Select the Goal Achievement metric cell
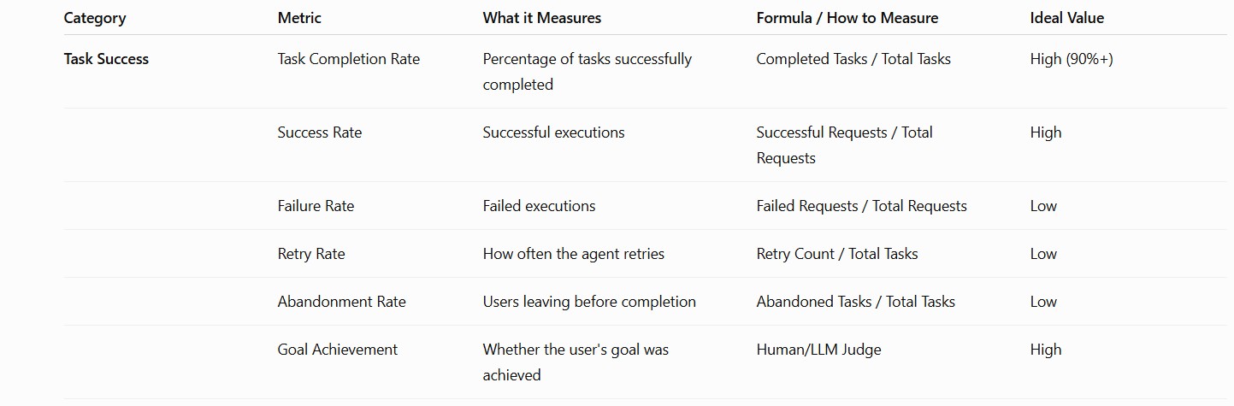Image resolution: width=1234 pixels, height=406 pixels. tap(338, 350)
